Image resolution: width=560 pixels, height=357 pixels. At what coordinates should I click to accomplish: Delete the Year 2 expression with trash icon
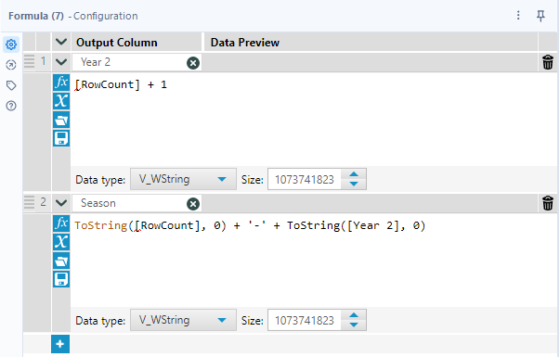point(548,62)
